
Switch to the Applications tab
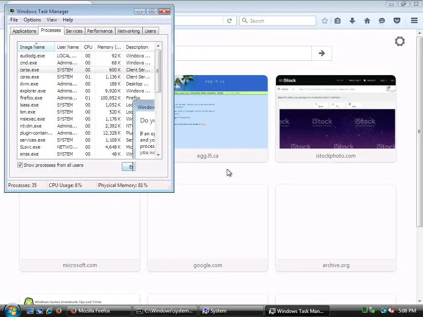(x=24, y=31)
